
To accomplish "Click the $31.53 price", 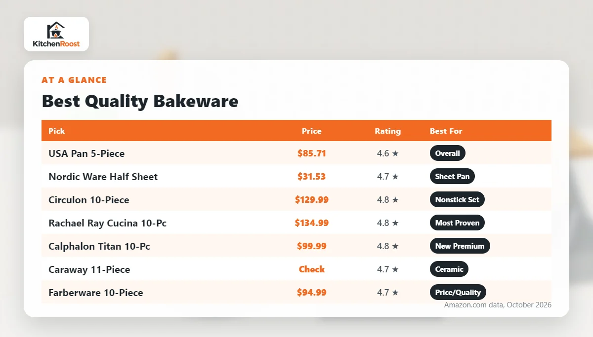I will point(312,177).
